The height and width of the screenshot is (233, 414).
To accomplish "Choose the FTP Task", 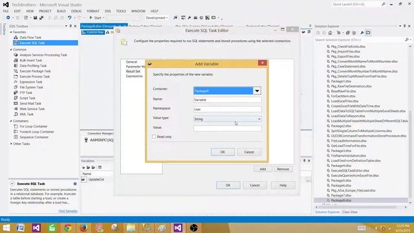I will [x=26, y=93].
